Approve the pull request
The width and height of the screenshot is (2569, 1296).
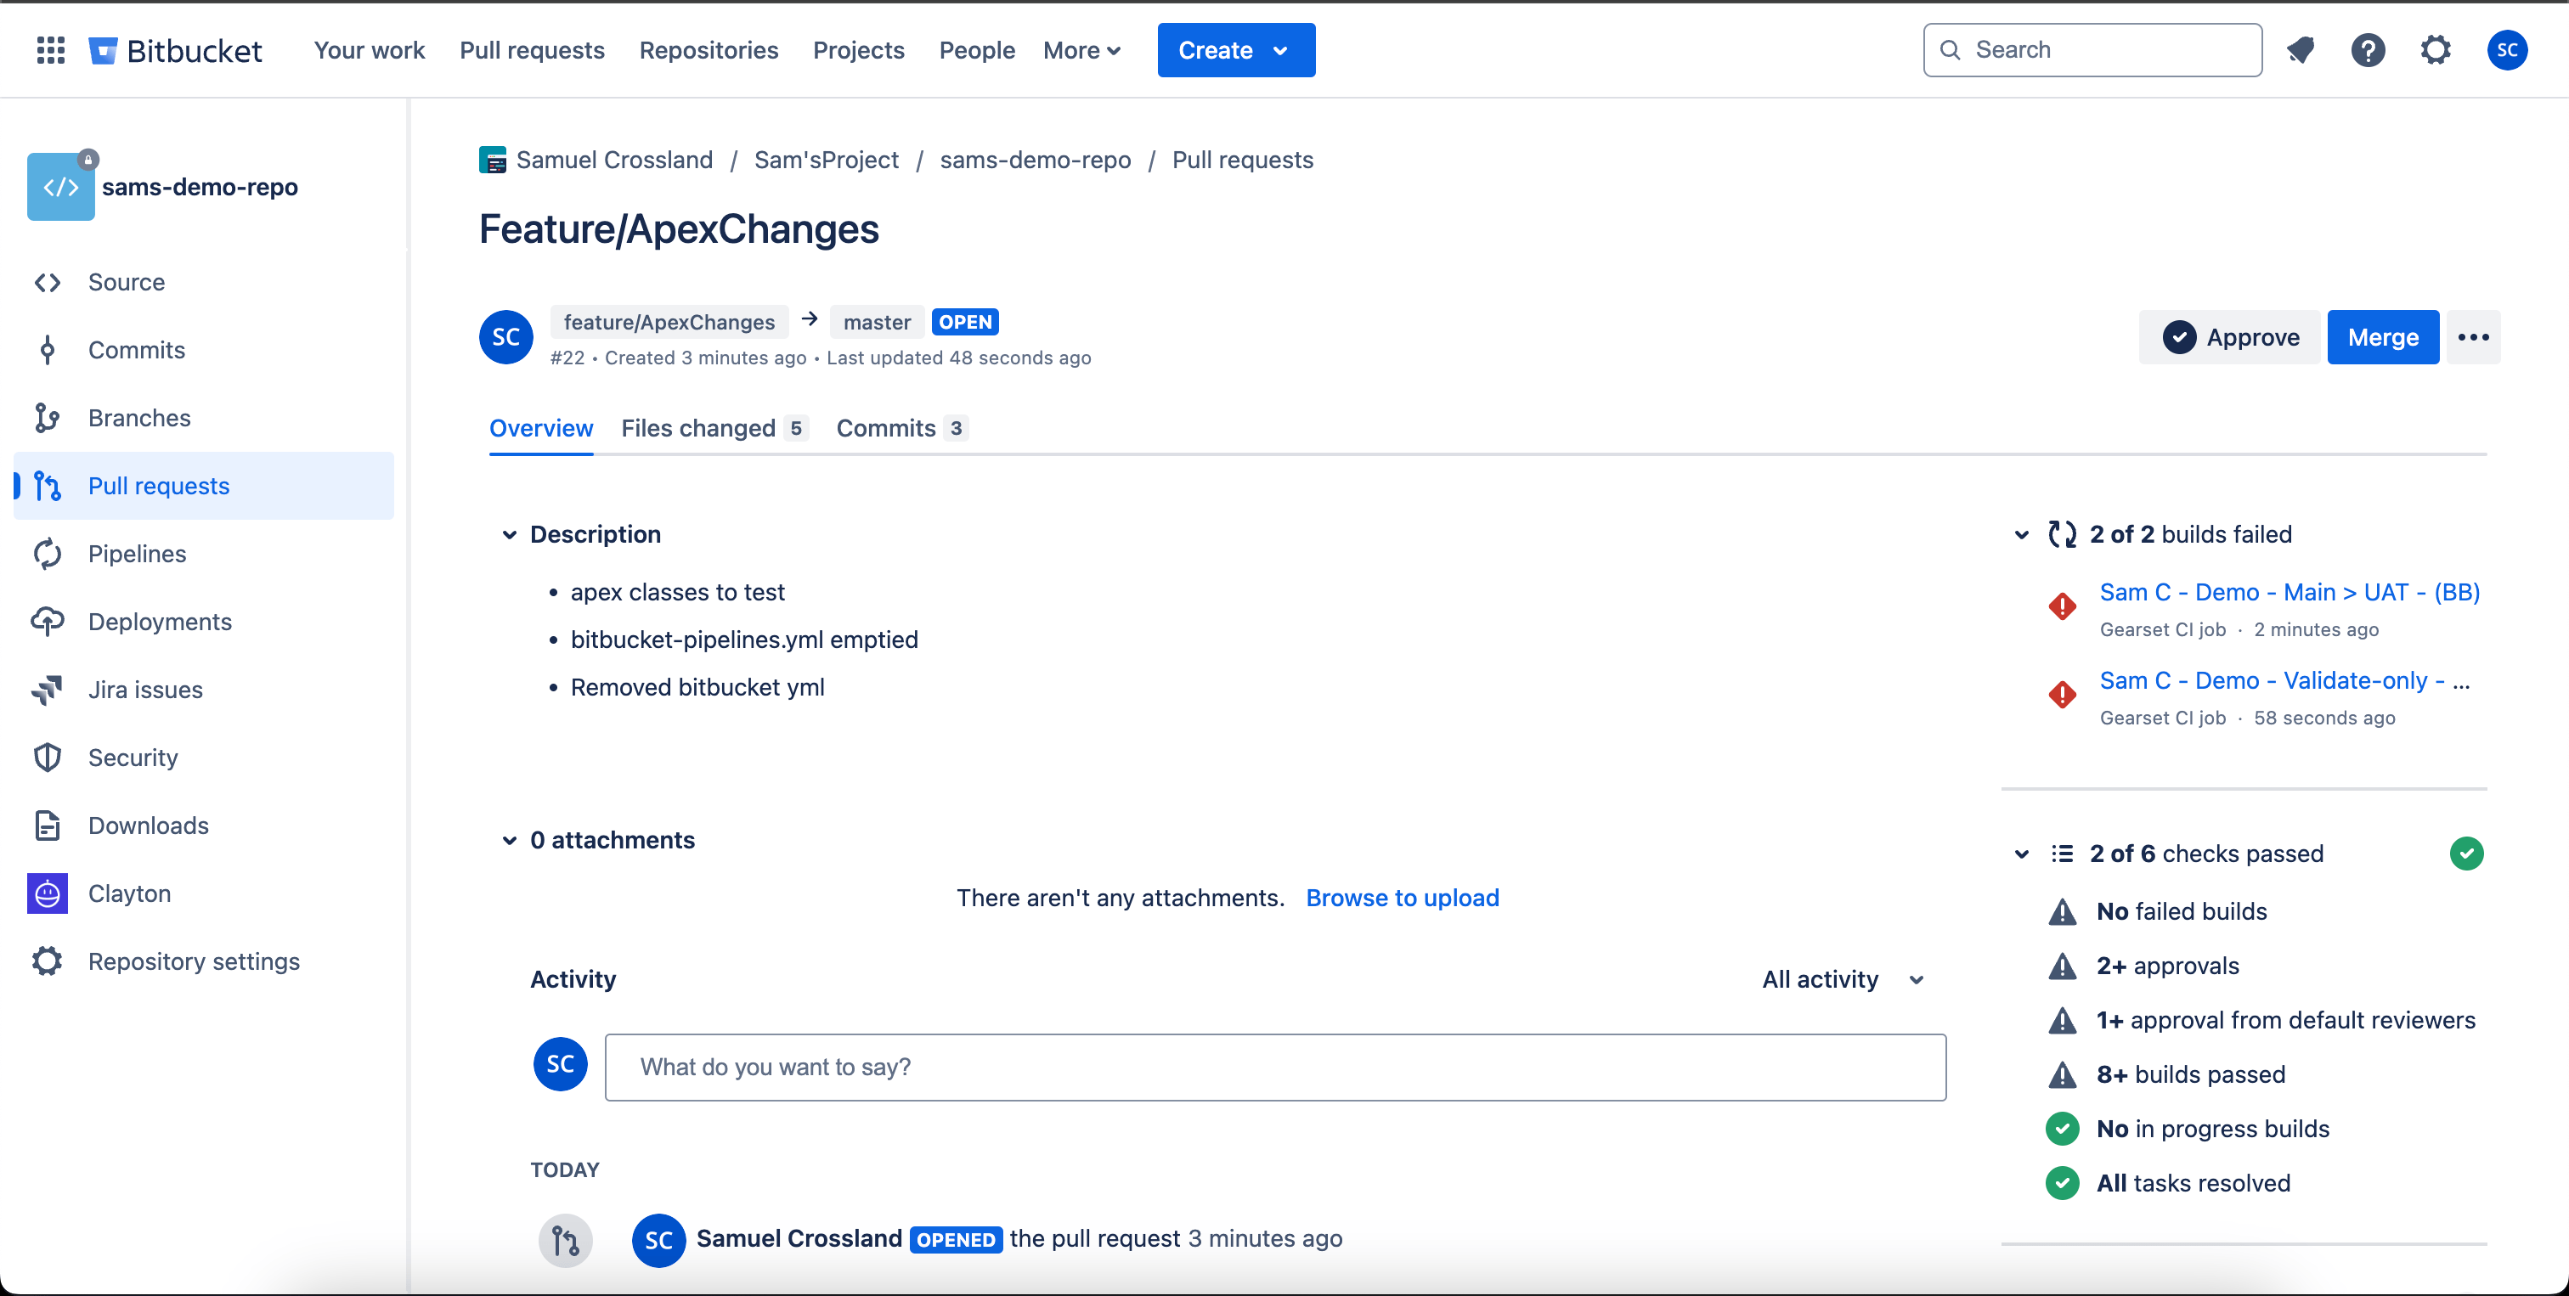pos(2231,337)
